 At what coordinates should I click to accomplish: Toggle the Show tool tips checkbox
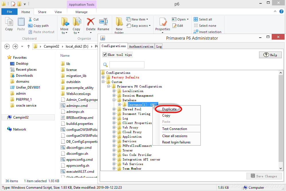pos(105,55)
